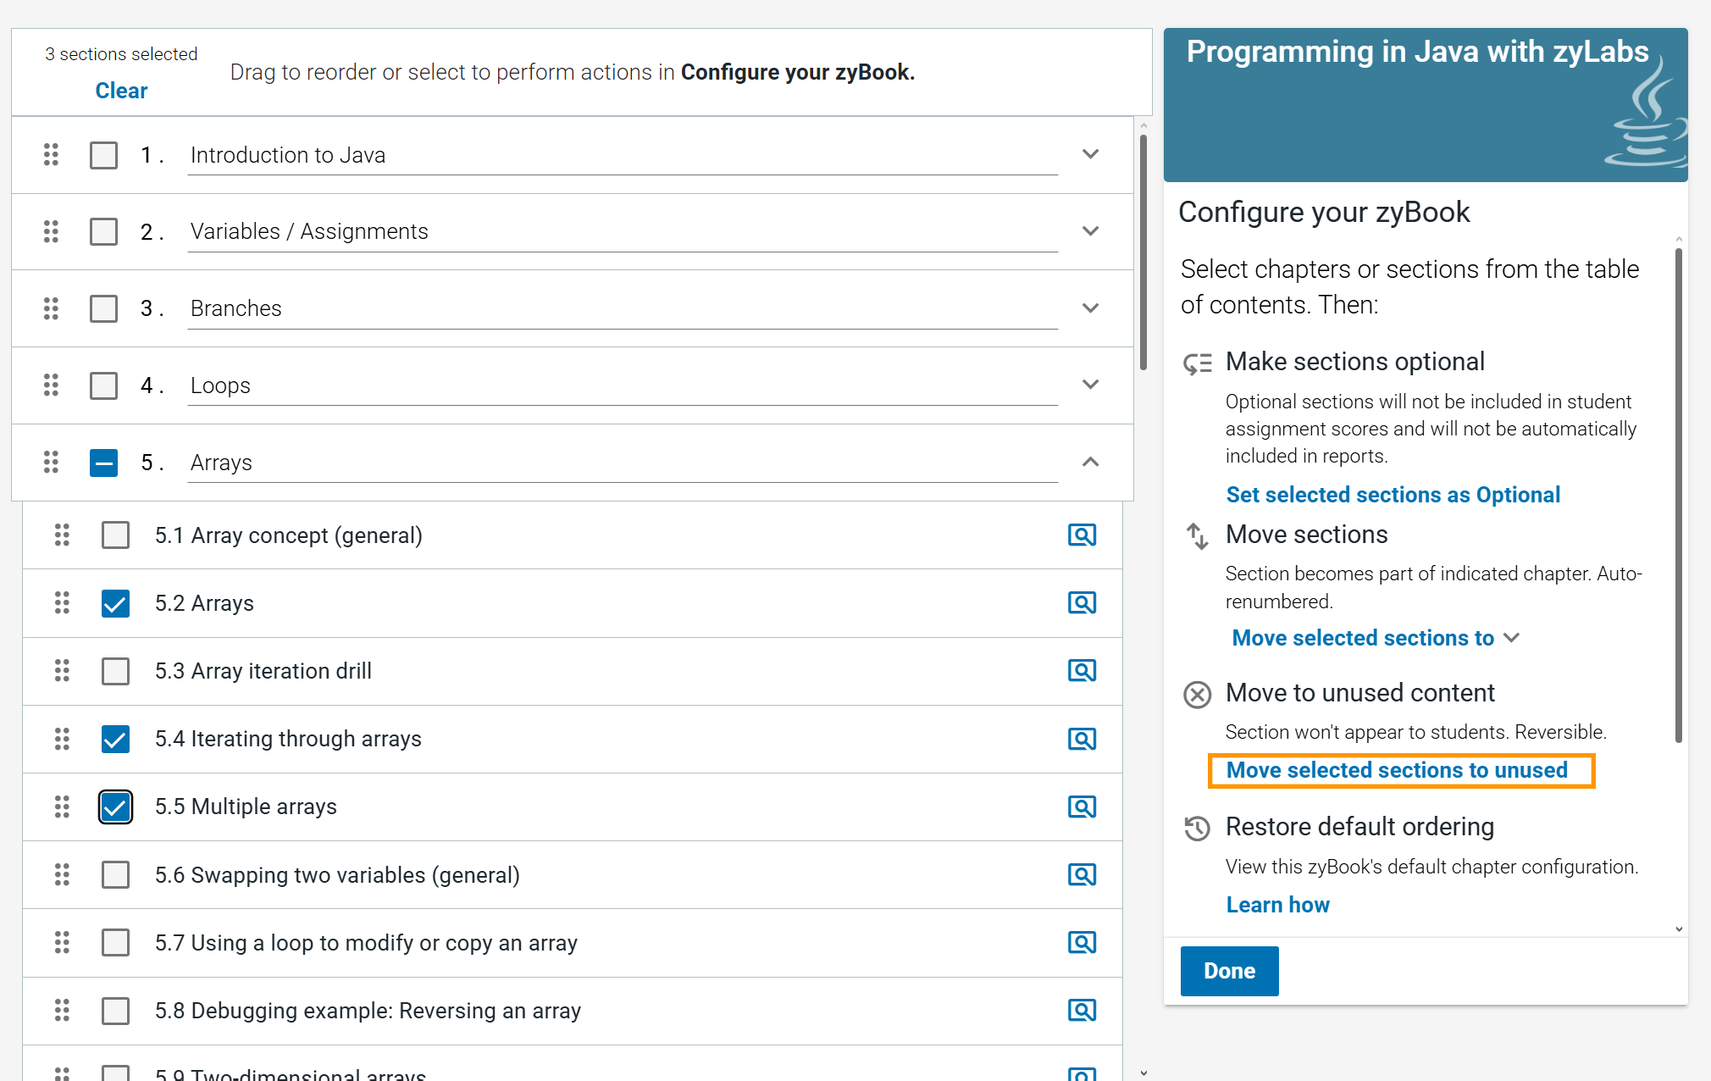This screenshot has width=1711, height=1081.
Task: Preview section 5.1 Array concept (general)
Action: click(1082, 535)
